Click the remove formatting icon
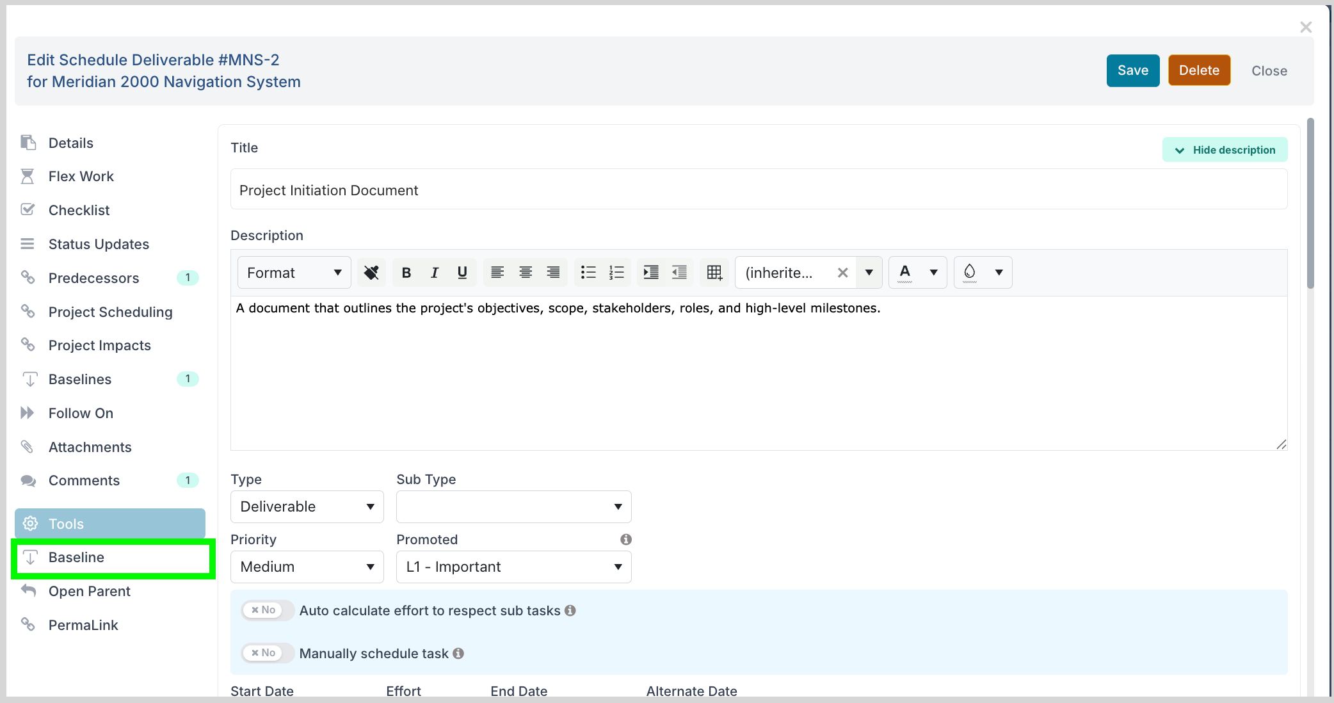Image resolution: width=1334 pixels, height=703 pixels. point(371,273)
